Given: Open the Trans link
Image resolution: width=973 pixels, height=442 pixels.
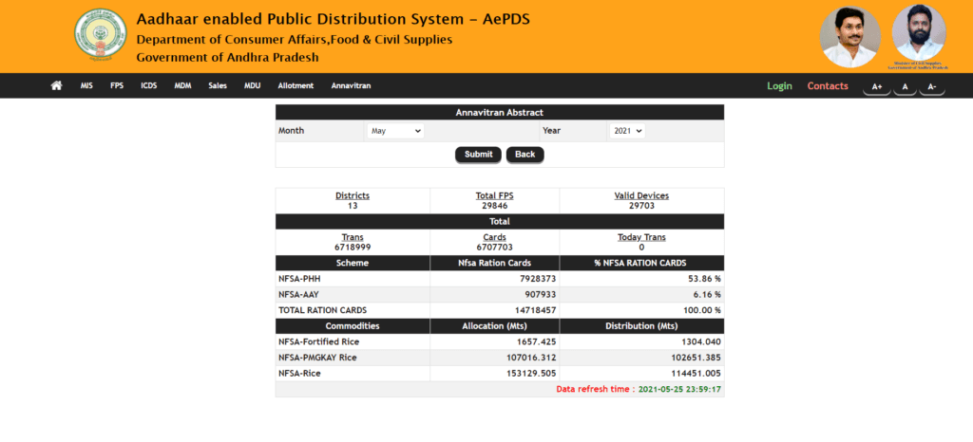Looking at the screenshot, I should pos(353,237).
